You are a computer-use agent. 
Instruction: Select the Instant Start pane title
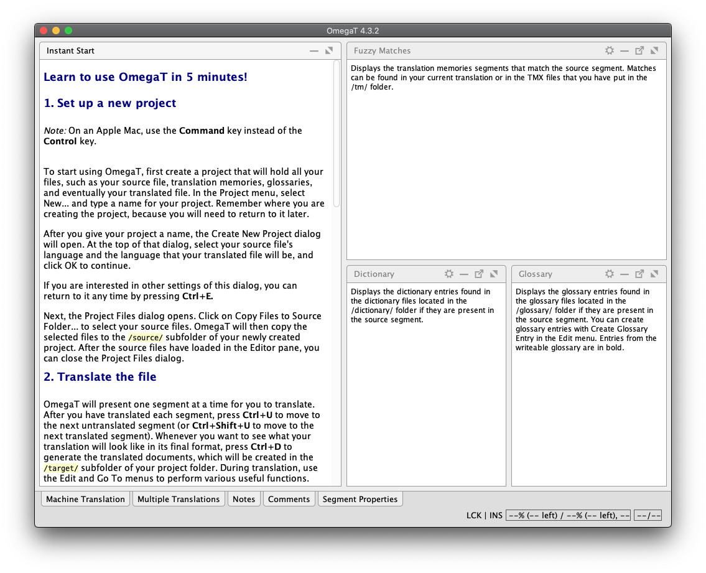coord(70,51)
